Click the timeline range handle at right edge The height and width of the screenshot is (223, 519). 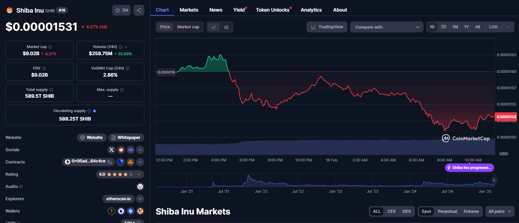pyautogui.click(x=494, y=180)
